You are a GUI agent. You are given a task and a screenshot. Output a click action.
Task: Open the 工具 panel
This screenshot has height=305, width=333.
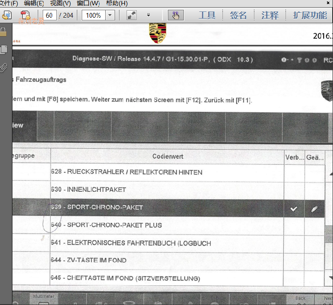point(207,15)
